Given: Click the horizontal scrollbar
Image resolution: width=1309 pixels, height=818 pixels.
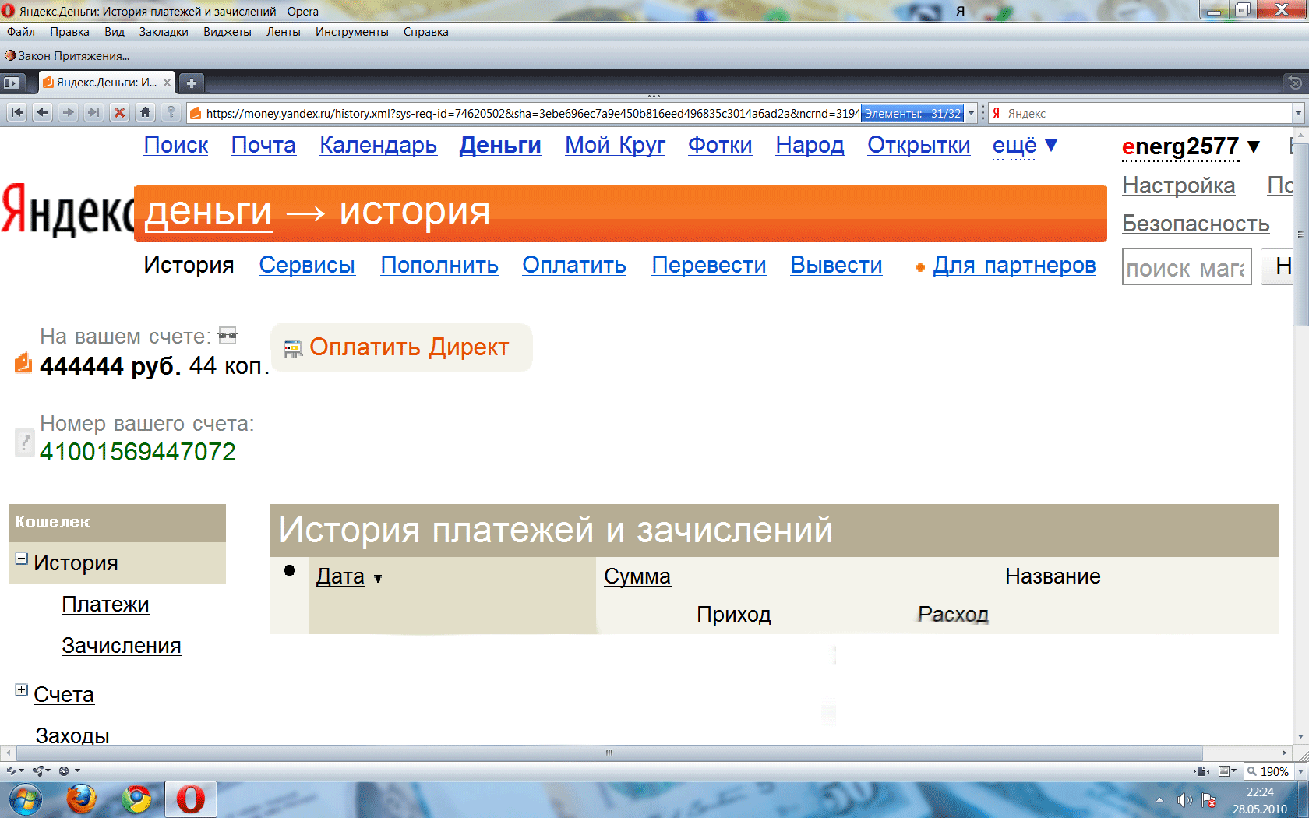Looking at the screenshot, I should (609, 753).
